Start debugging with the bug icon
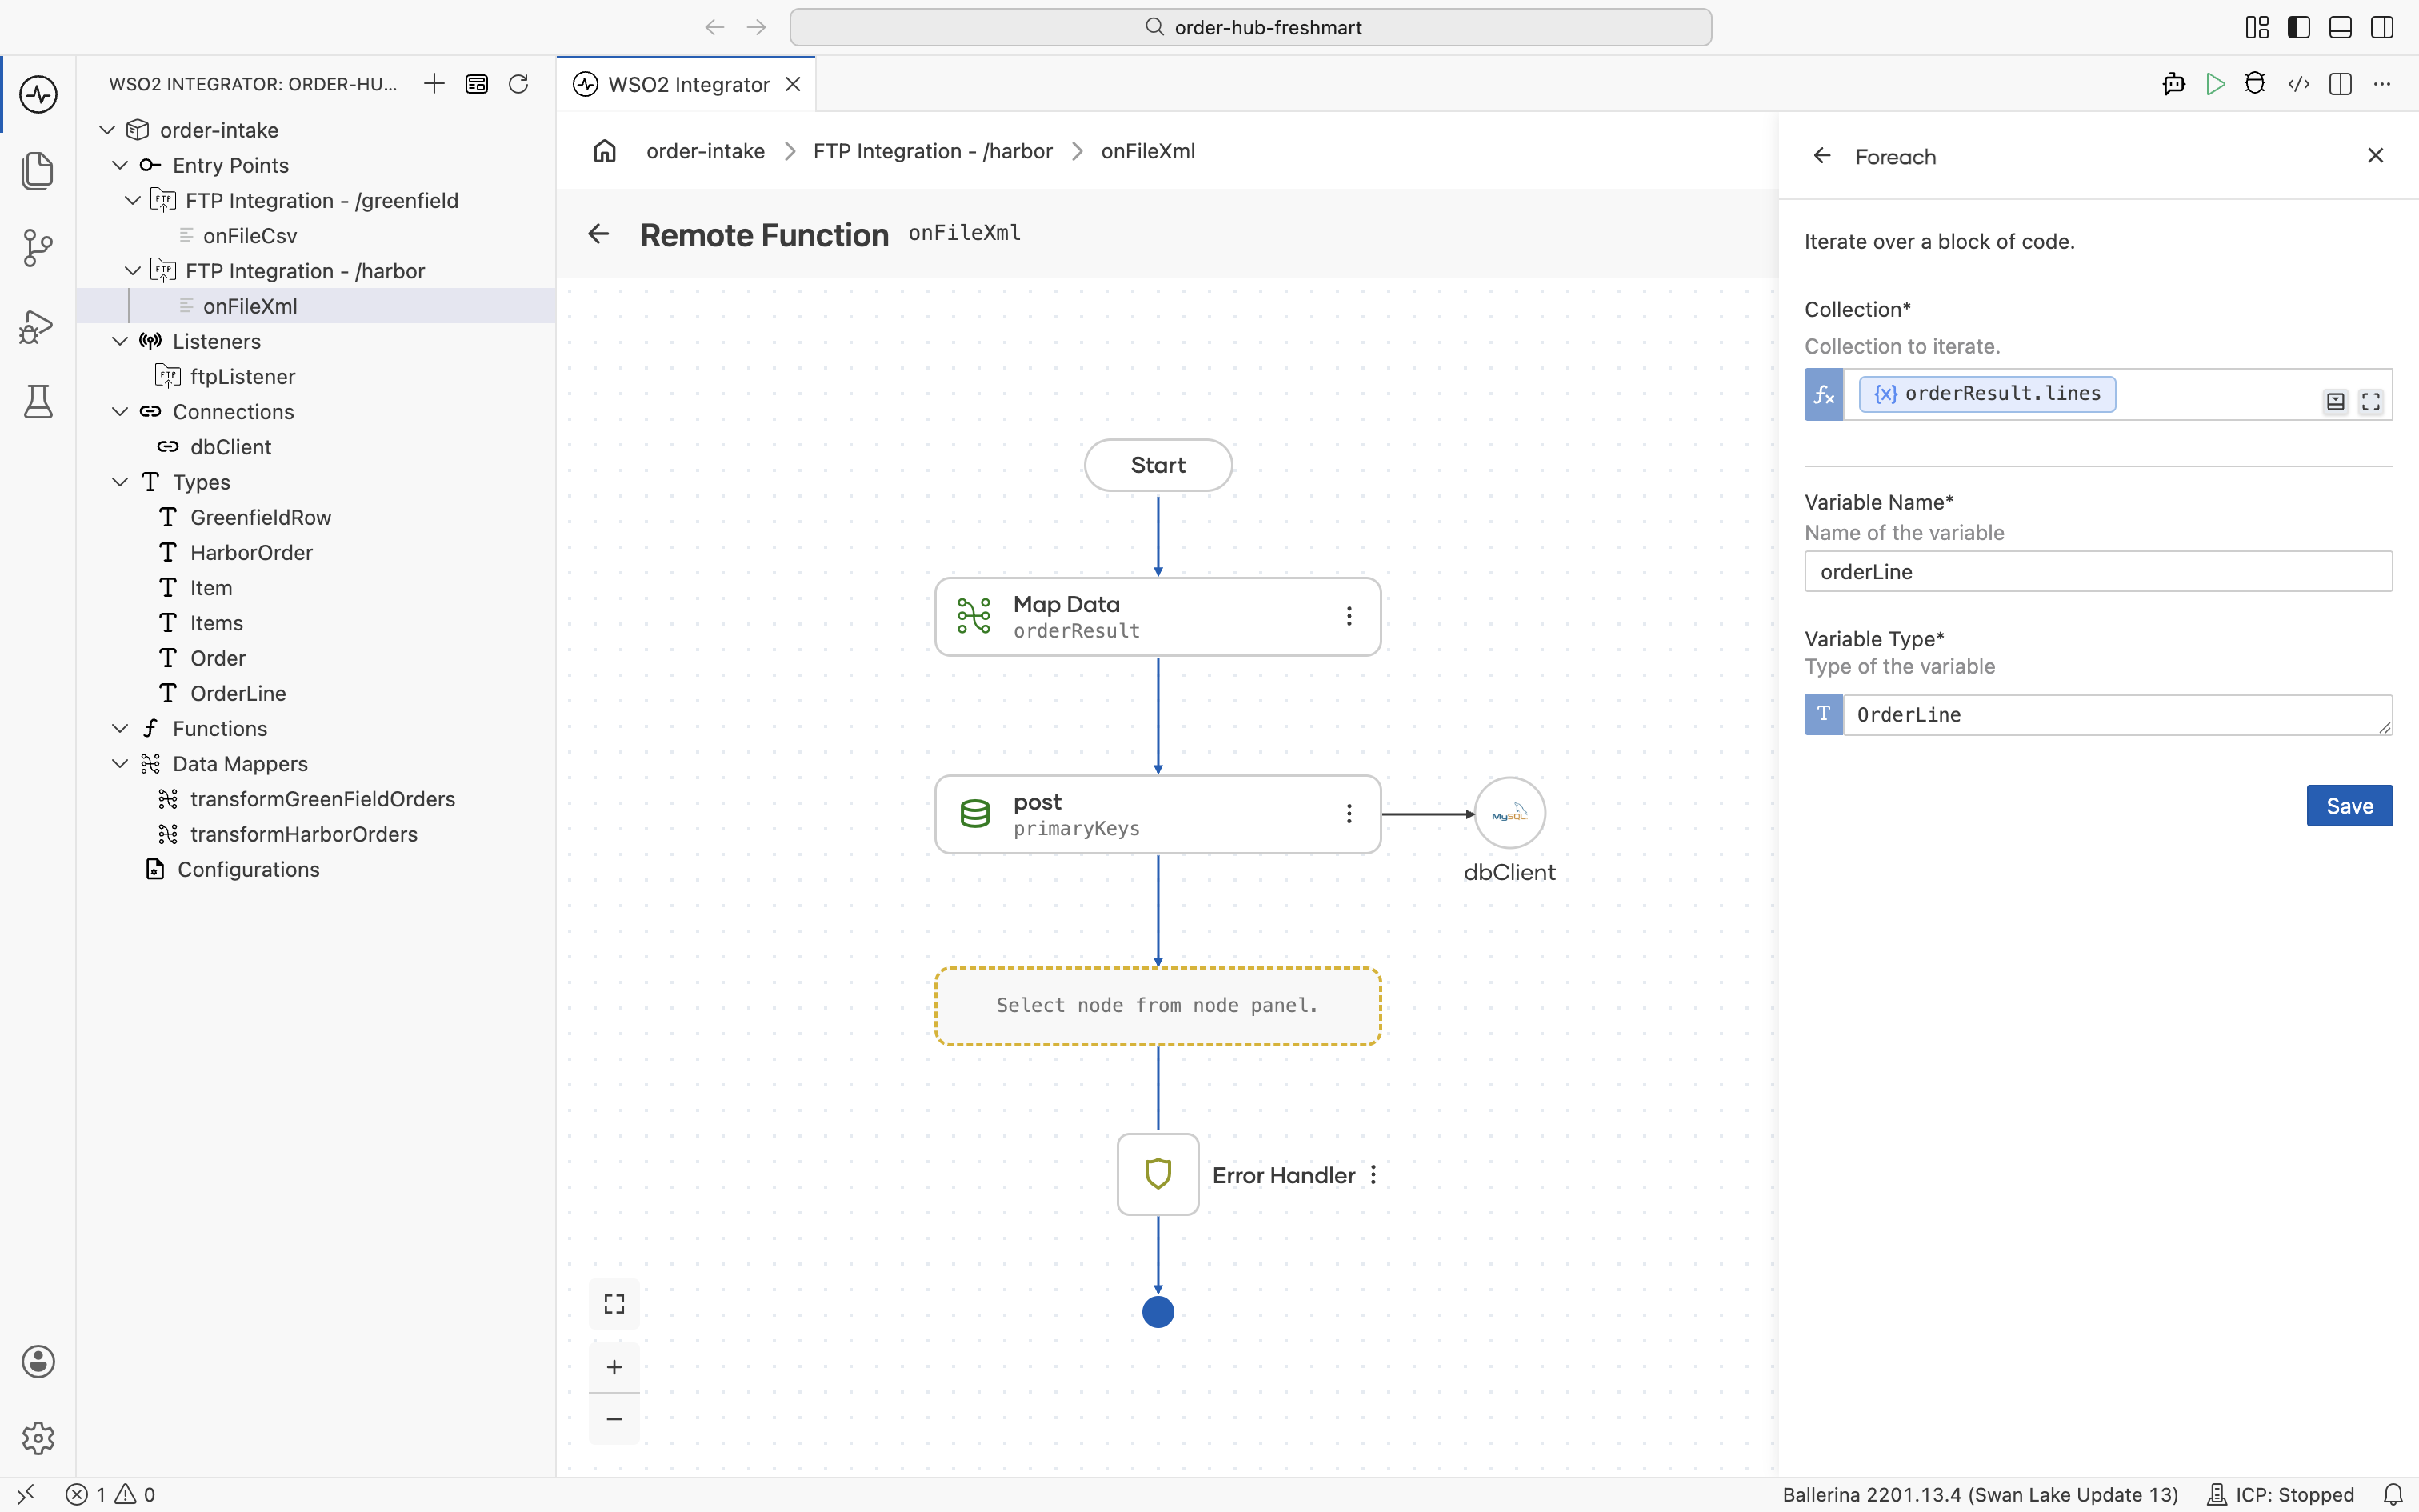 (x=2255, y=84)
